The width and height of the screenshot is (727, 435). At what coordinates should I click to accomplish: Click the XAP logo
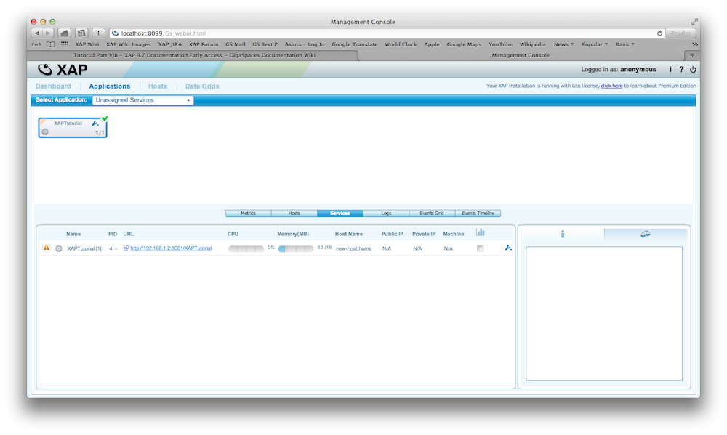[63, 70]
